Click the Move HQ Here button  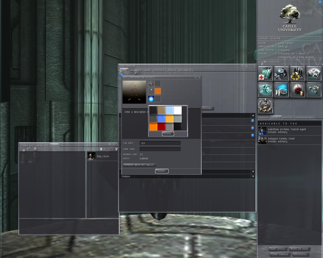click(300, 249)
